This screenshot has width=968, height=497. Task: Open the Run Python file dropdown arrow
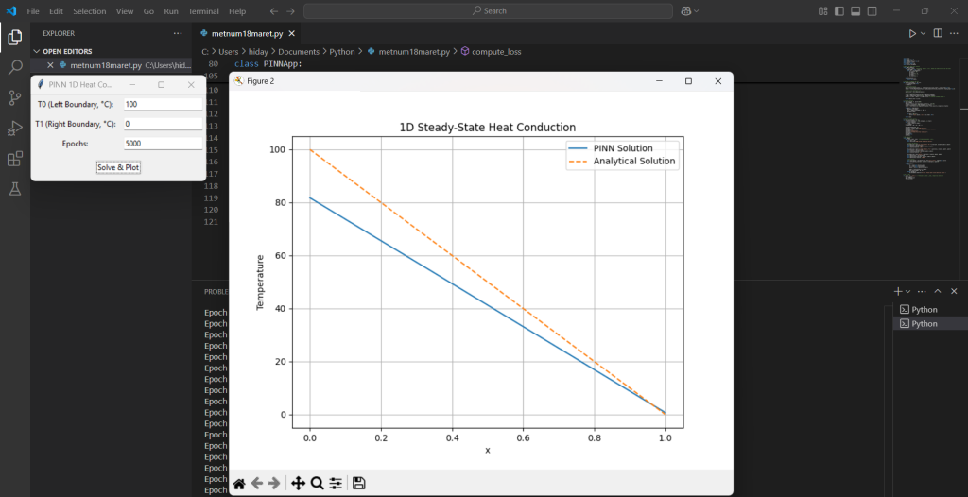[925, 33]
